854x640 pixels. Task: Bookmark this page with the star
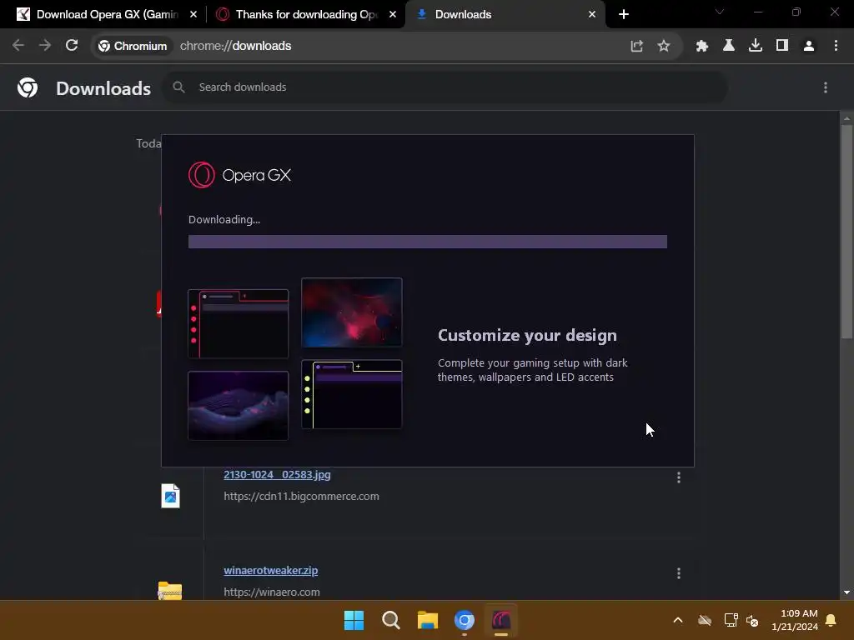coord(663,47)
